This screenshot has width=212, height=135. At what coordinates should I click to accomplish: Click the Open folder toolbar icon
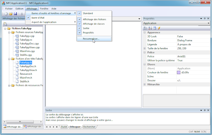click(x=11, y=14)
